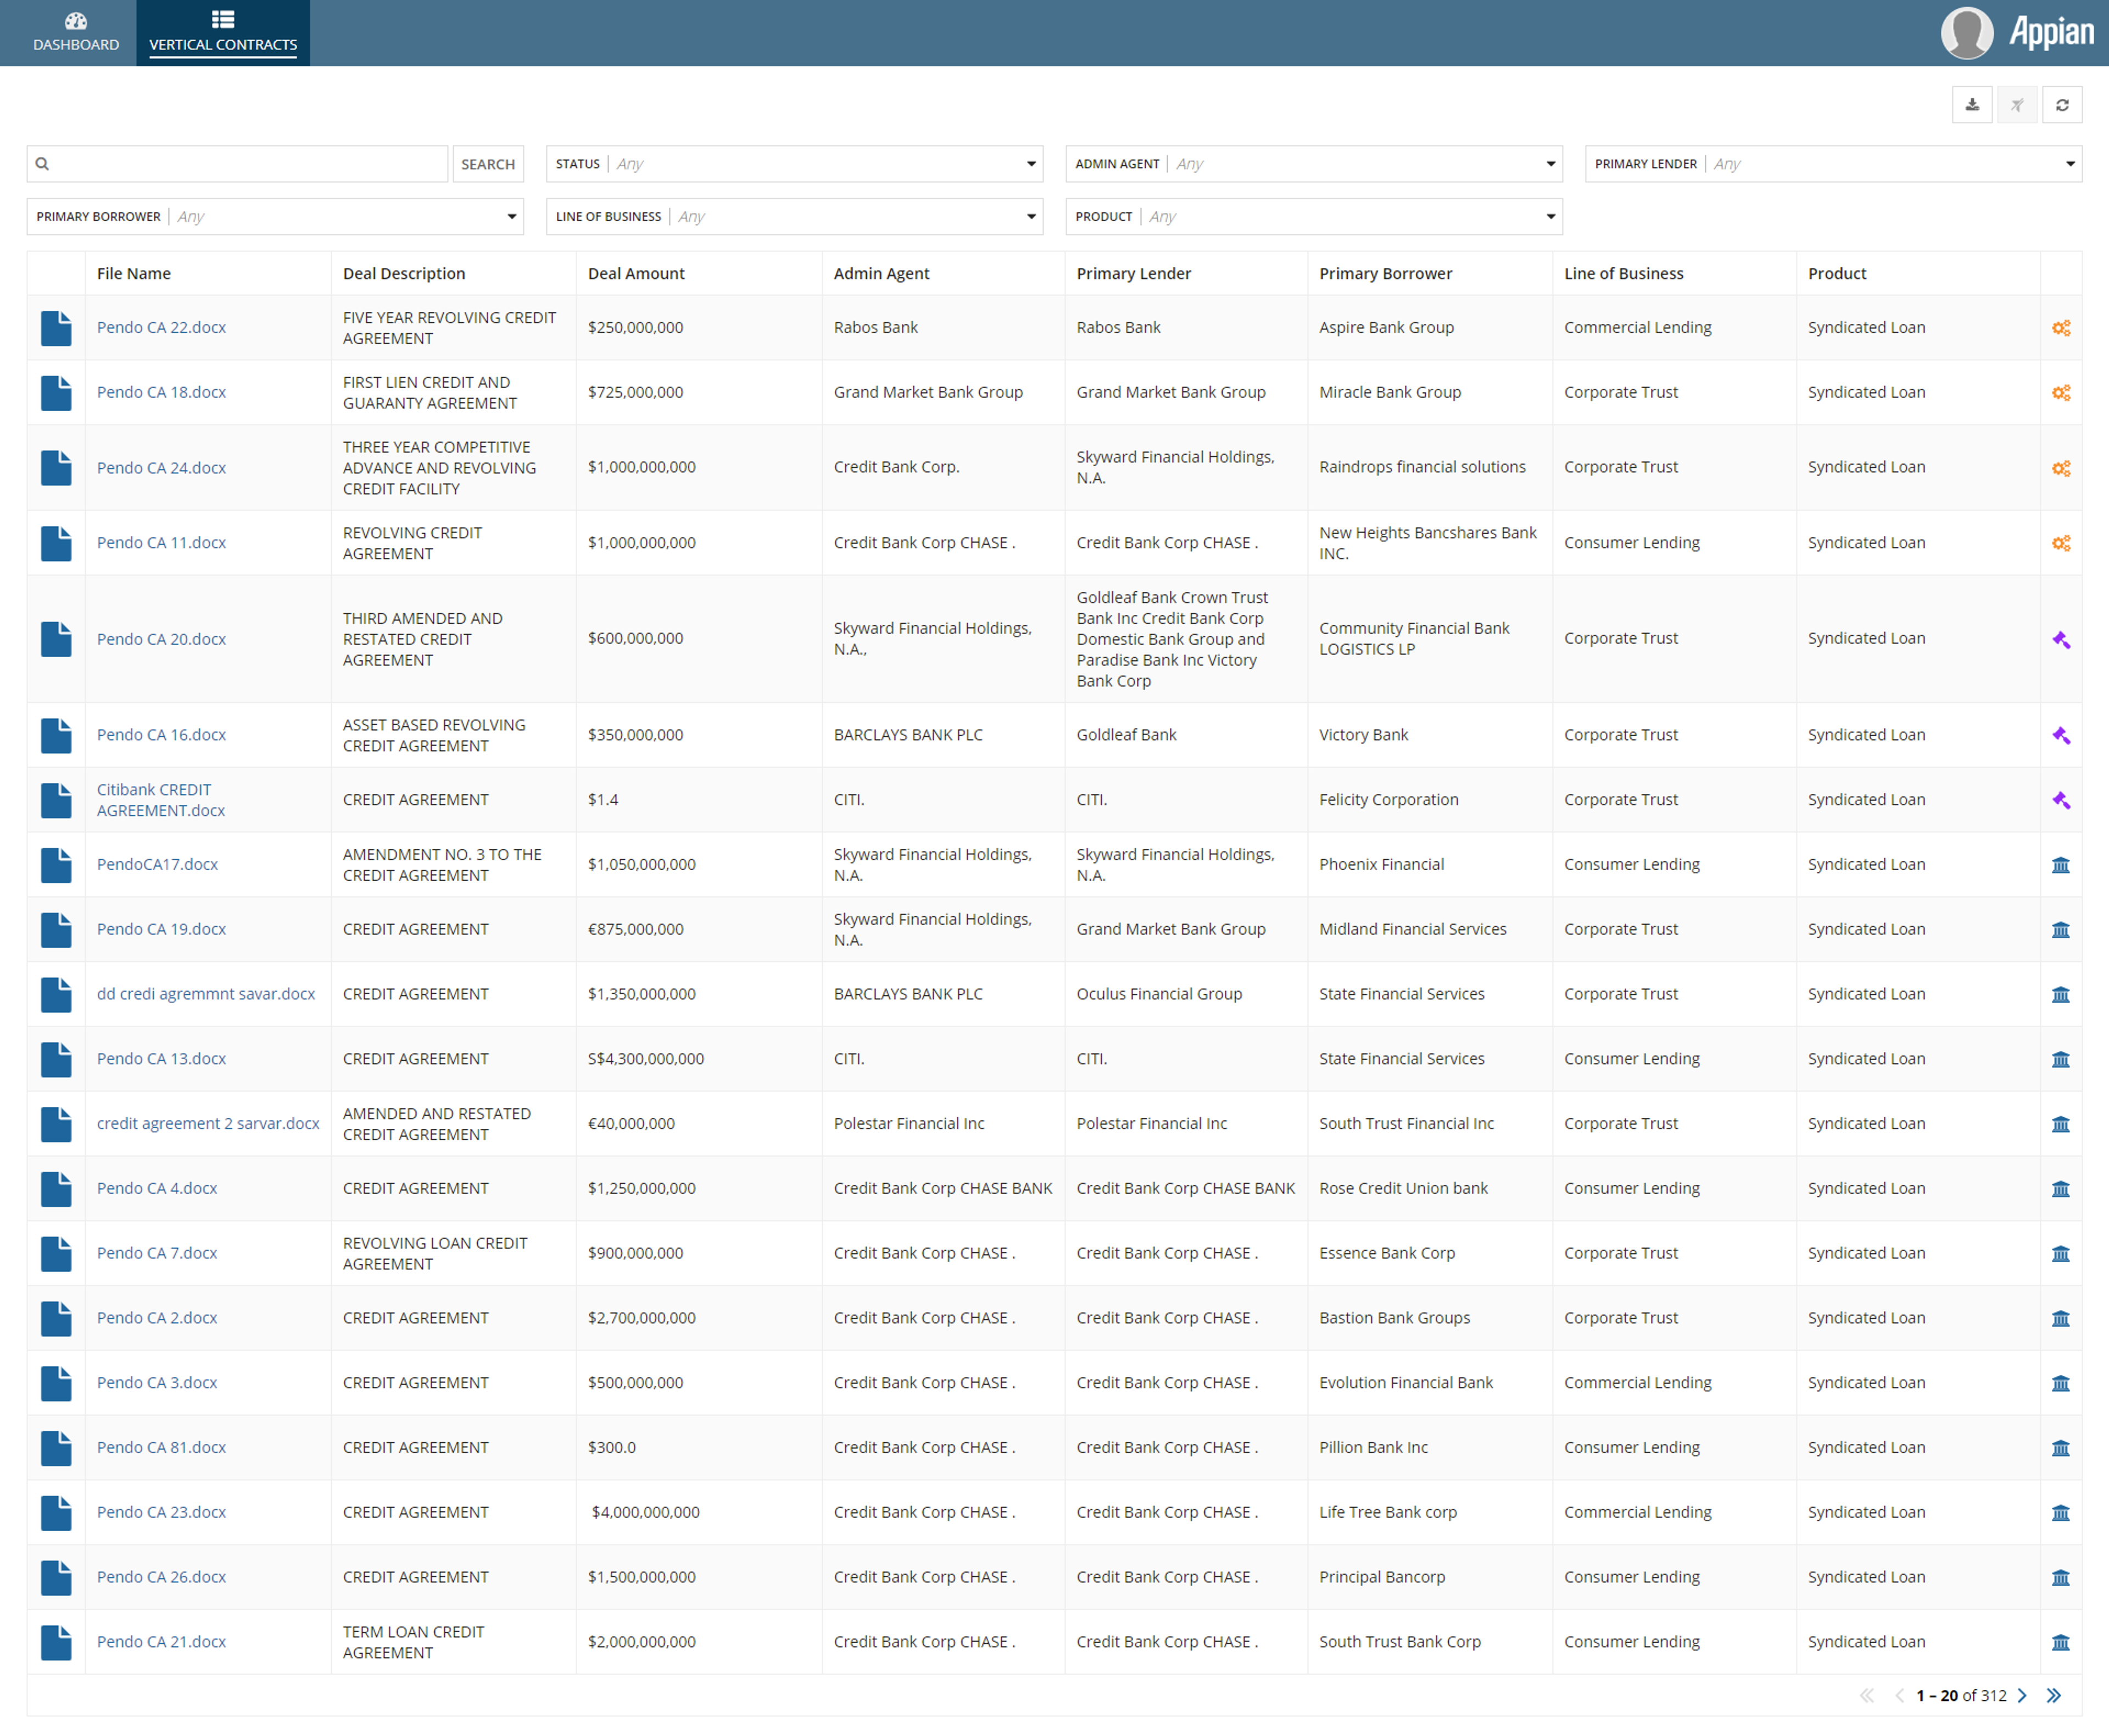Sort by Deal Amount column header
Image resolution: width=2109 pixels, height=1736 pixels.
pyautogui.click(x=637, y=274)
